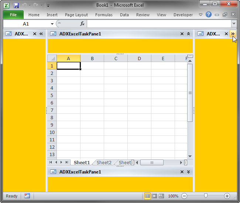Select row 5 header
The width and height of the screenshot is (240, 203).
click(52, 95)
